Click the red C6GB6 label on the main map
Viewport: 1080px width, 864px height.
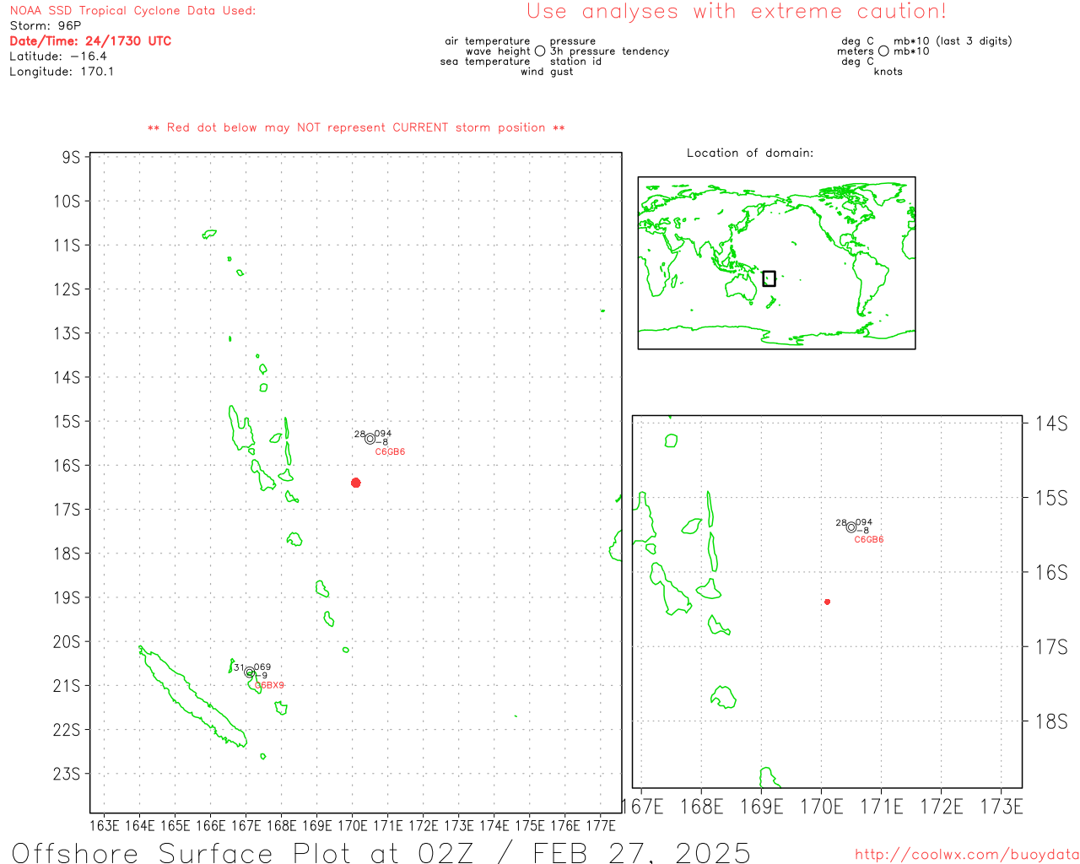pos(390,452)
